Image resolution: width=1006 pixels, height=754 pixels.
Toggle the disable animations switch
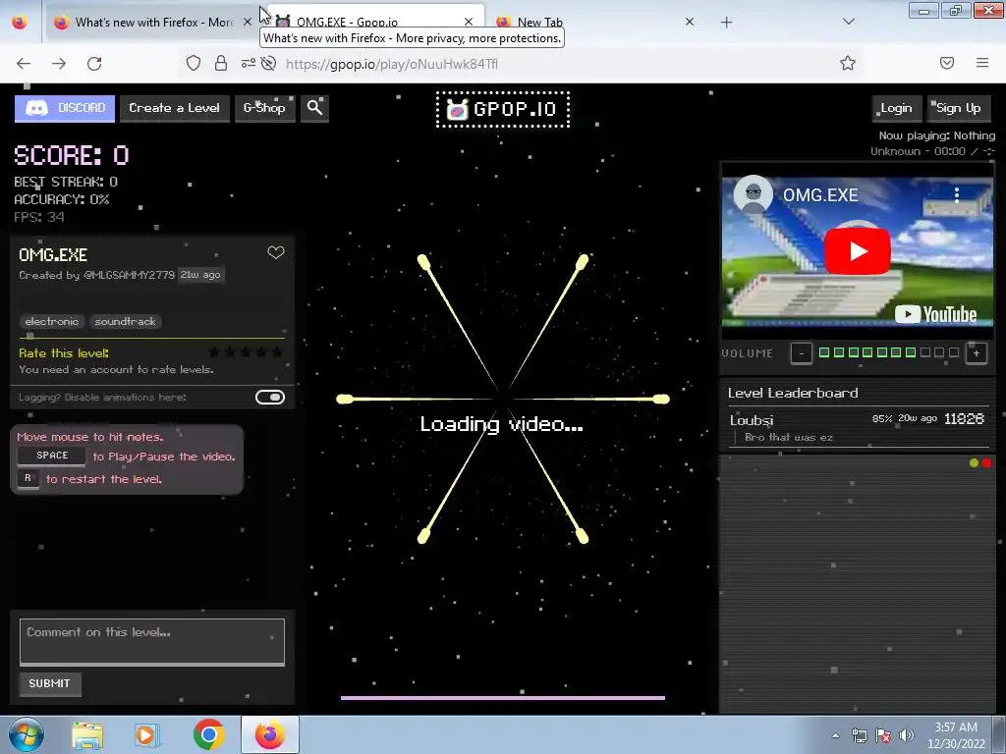(x=270, y=397)
